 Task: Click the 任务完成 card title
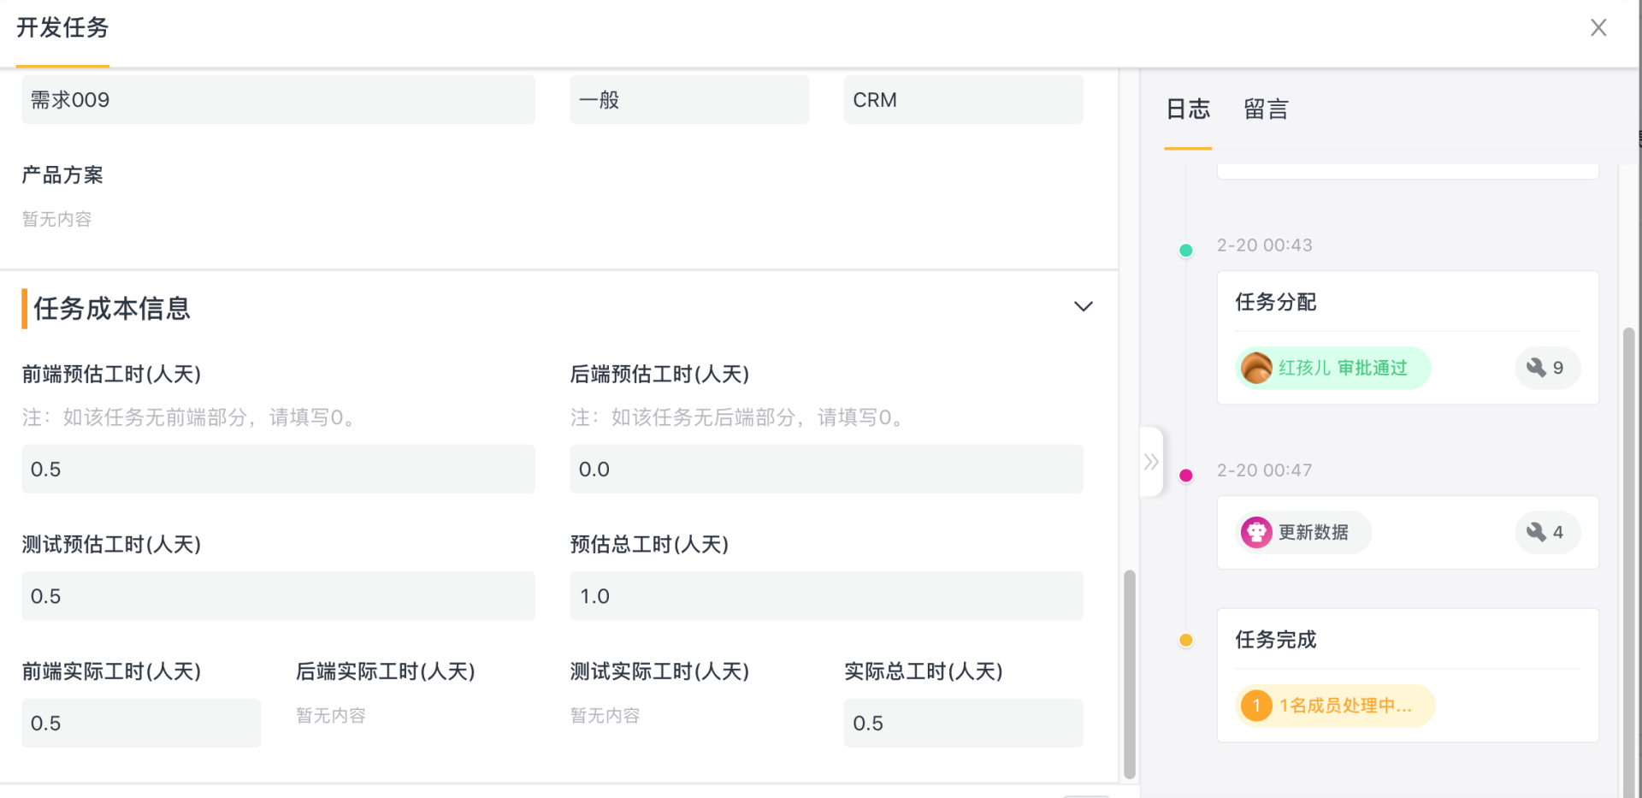pyautogui.click(x=1275, y=640)
